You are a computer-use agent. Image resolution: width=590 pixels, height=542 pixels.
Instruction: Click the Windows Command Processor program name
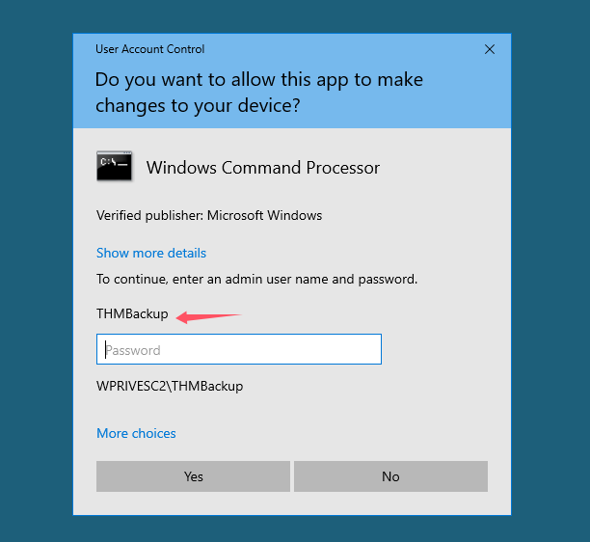pos(262,168)
